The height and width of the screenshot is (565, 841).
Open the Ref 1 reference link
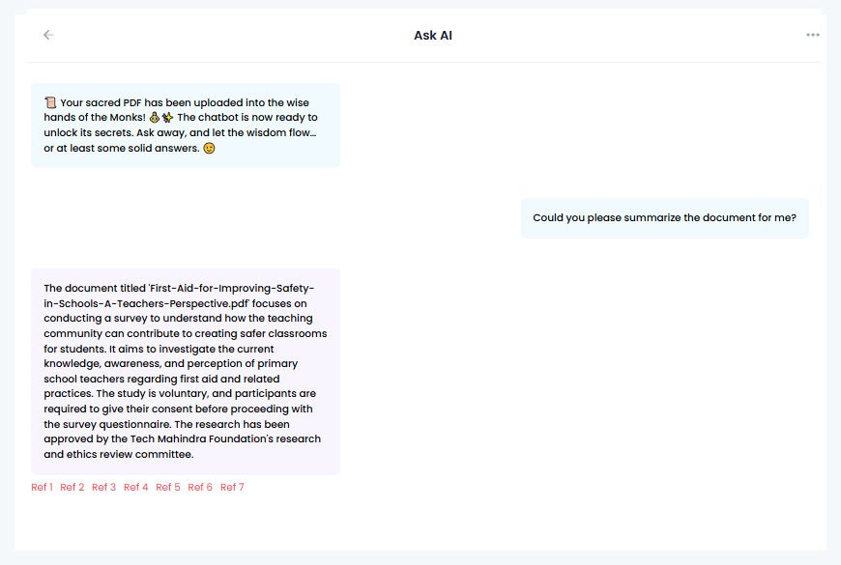(42, 487)
